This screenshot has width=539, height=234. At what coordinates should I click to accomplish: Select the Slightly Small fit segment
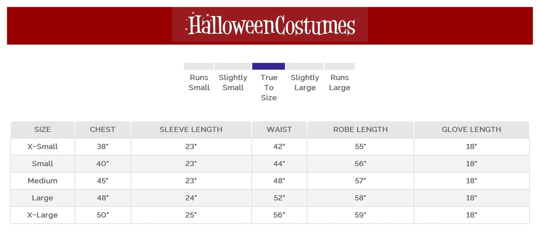coord(232,66)
